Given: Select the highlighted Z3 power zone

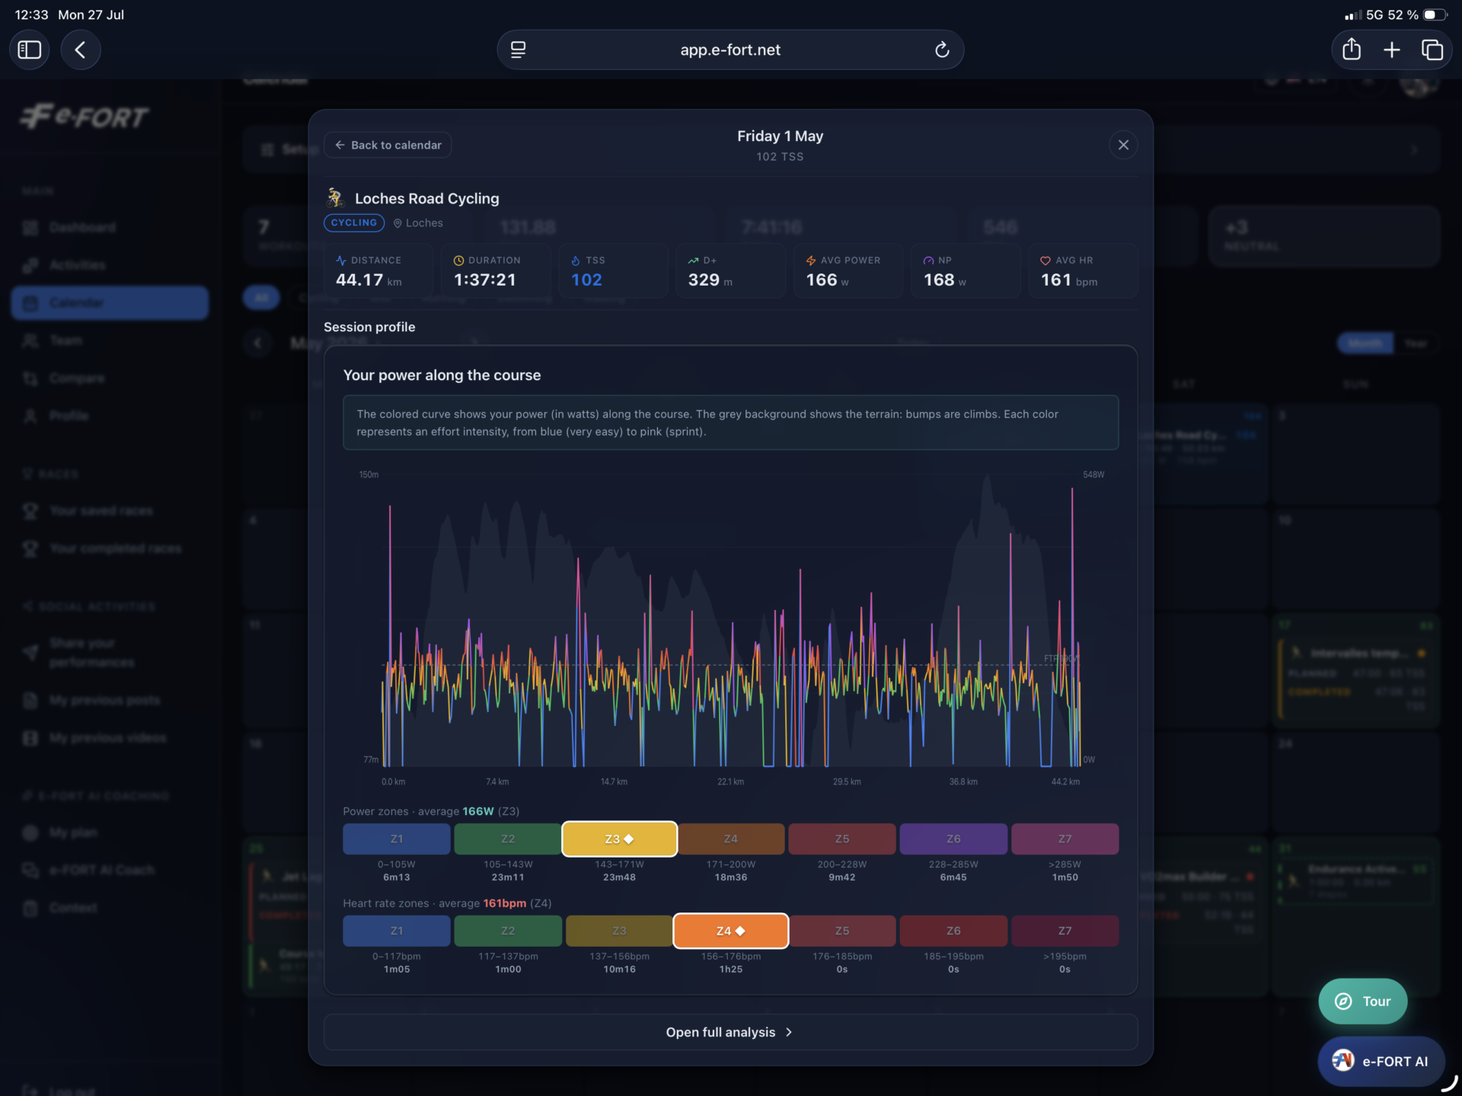Looking at the screenshot, I should click(x=619, y=839).
